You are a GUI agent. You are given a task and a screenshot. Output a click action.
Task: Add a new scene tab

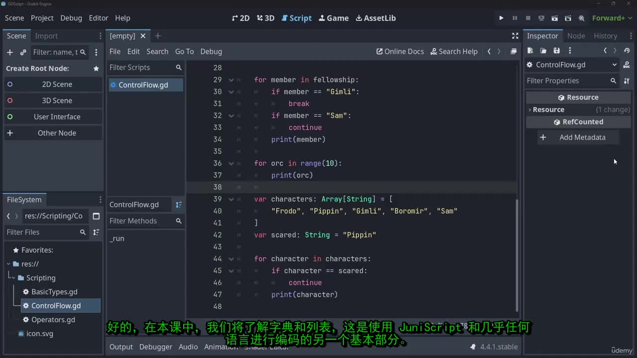(158, 36)
